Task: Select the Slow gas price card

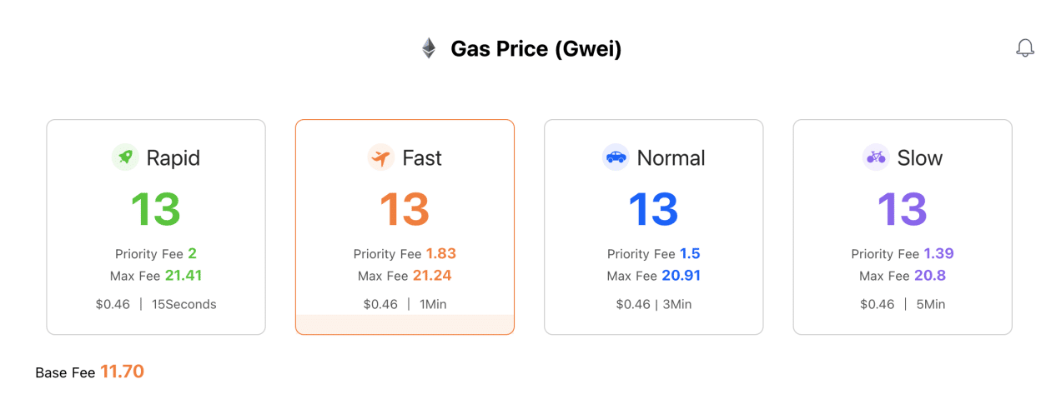Action: coord(903,227)
